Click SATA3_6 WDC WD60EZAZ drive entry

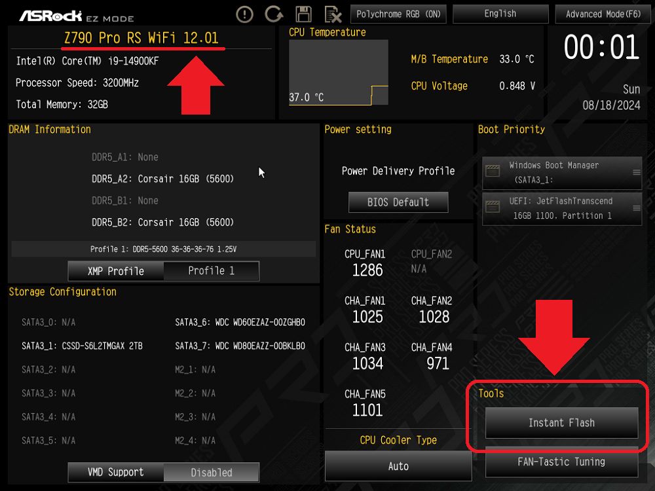point(240,322)
